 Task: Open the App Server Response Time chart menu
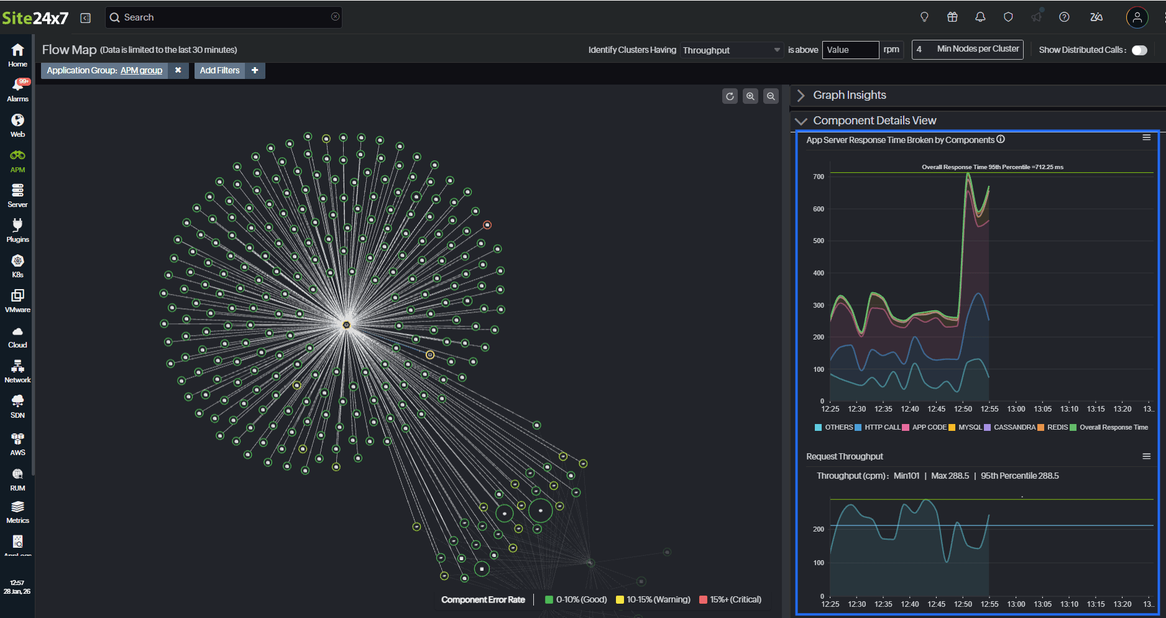1146,137
